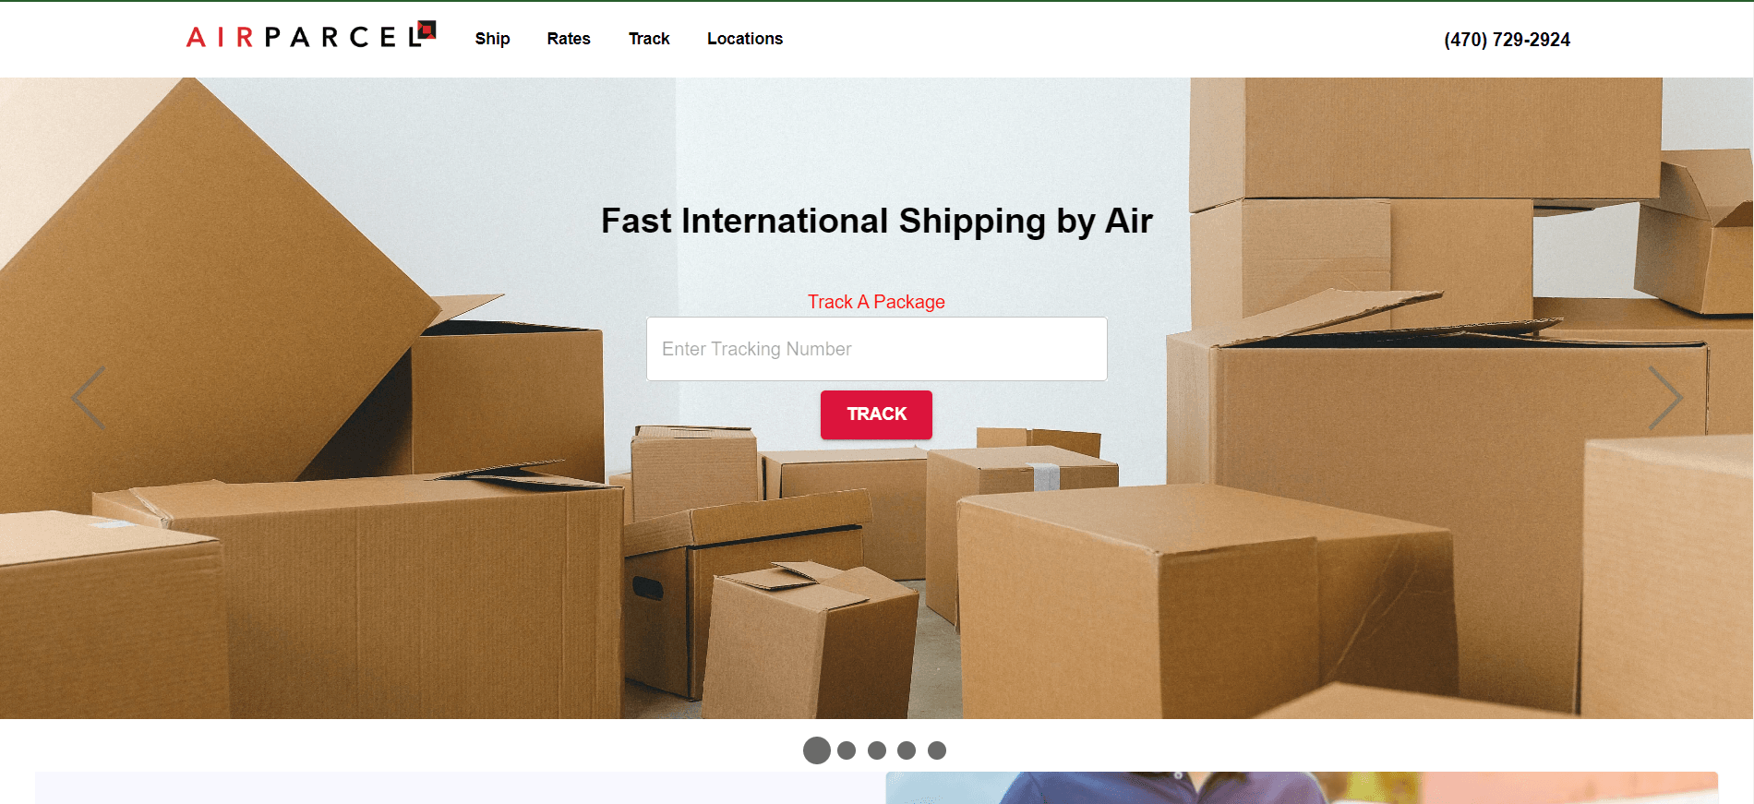Select the second carousel dot

pos(847,750)
